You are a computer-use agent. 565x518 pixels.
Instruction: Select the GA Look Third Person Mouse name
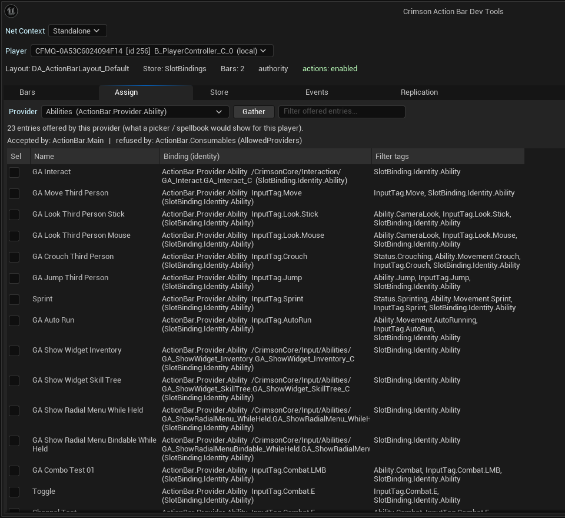[x=81, y=235]
